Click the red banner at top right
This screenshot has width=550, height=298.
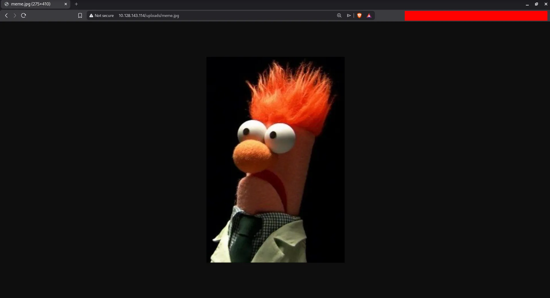pos(476,15)
